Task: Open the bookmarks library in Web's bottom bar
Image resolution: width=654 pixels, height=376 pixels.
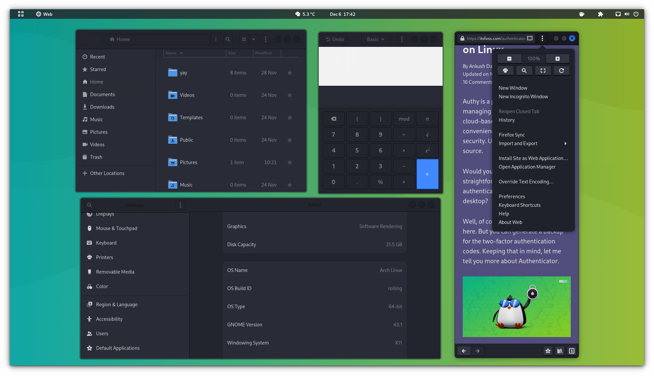Action: click(x=560, y=351)
